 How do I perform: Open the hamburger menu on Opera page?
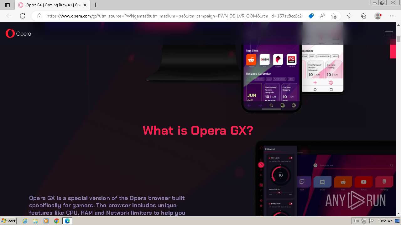pos(389,33)
